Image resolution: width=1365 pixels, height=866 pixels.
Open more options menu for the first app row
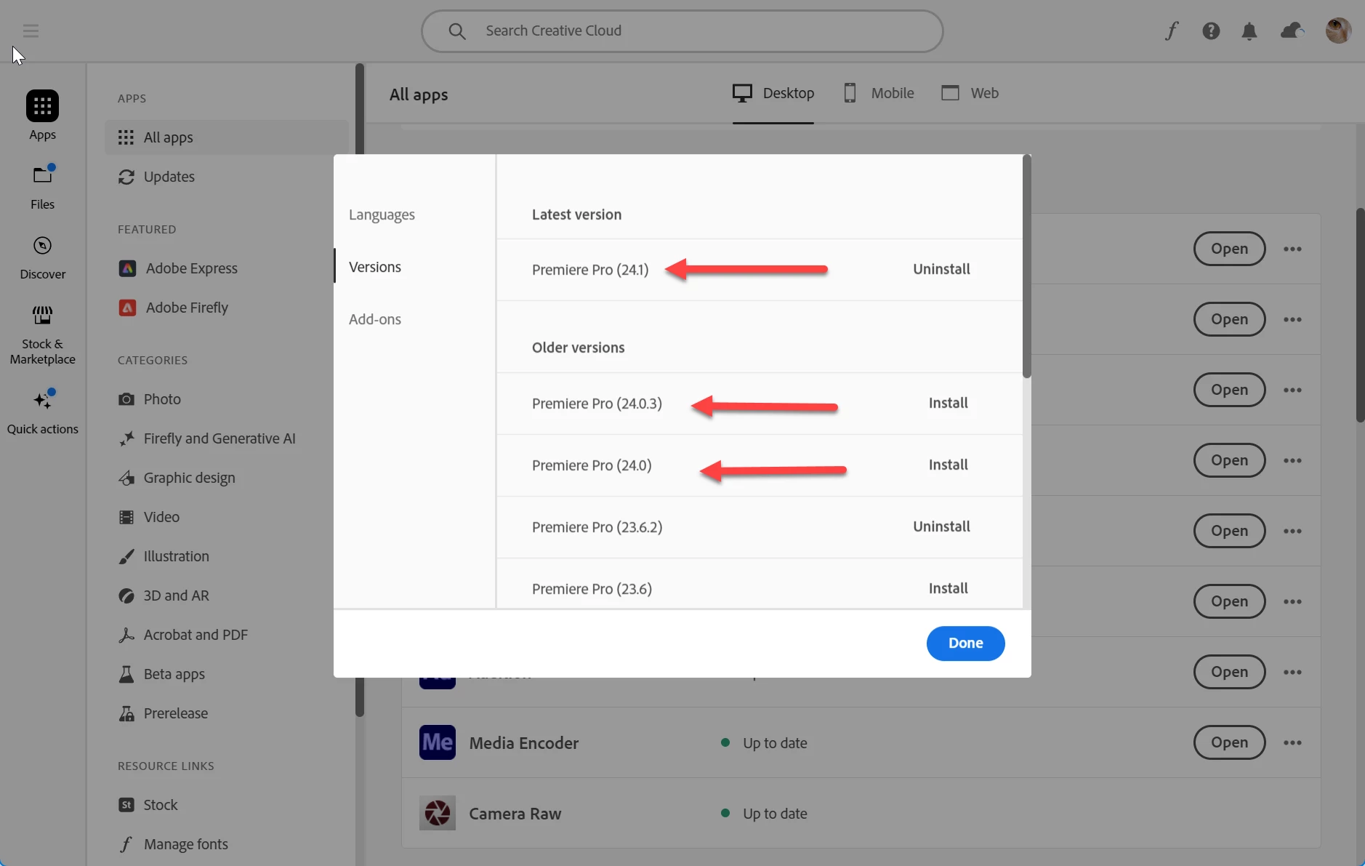tap(1292, 249)
